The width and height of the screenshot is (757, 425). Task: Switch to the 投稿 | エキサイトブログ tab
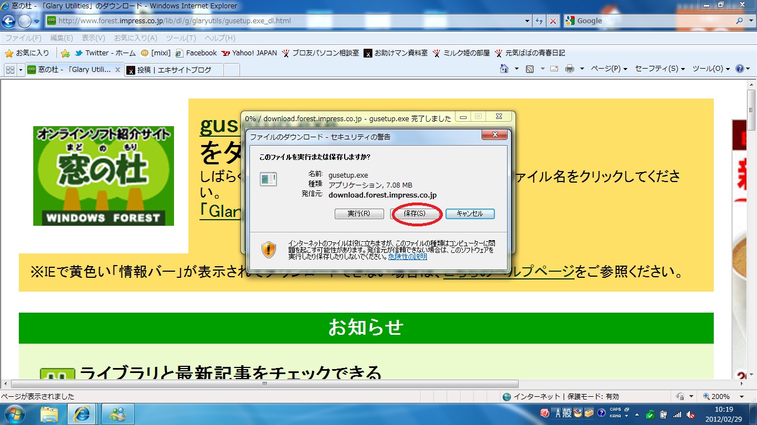tap(173, 70)
